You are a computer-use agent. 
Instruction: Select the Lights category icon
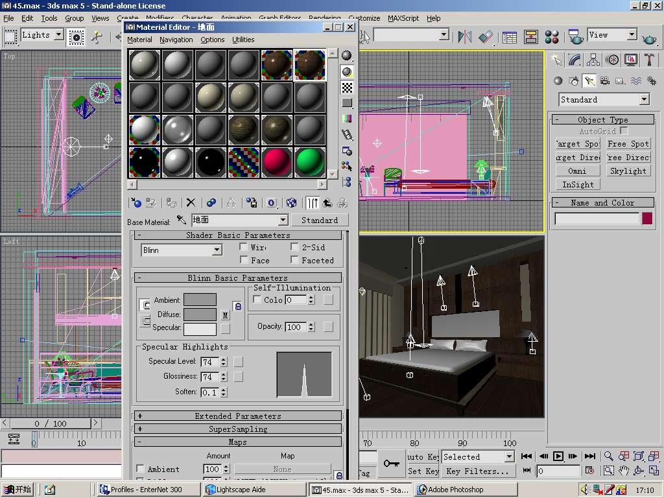pos(589,81)
